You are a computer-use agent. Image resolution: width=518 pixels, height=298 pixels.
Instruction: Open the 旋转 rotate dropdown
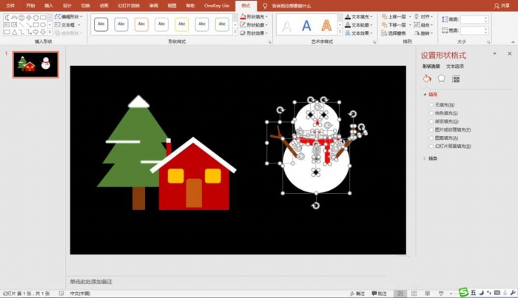coord(423,33)
